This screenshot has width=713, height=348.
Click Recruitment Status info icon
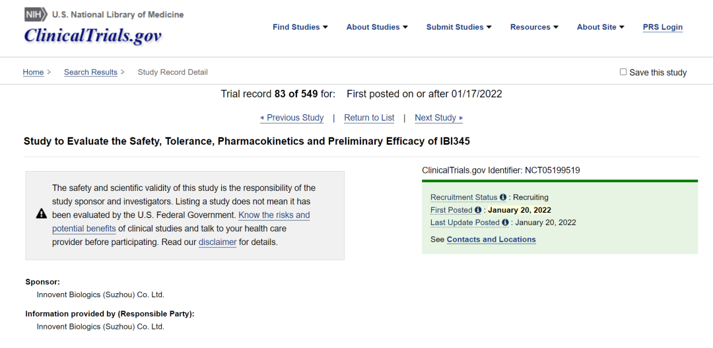(x=503, y=197)
